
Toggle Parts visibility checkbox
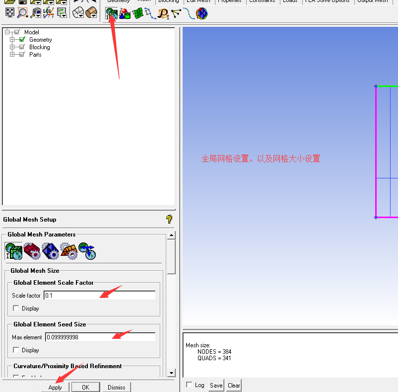[x=22, y=54]
